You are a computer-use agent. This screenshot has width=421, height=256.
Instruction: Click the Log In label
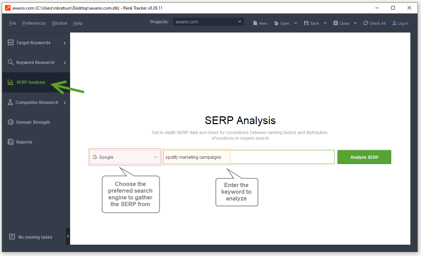pos(403,23)
